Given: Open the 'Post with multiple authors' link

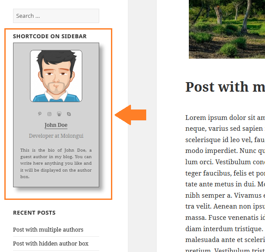Looking at the screenshot, I should coord(48,229).
